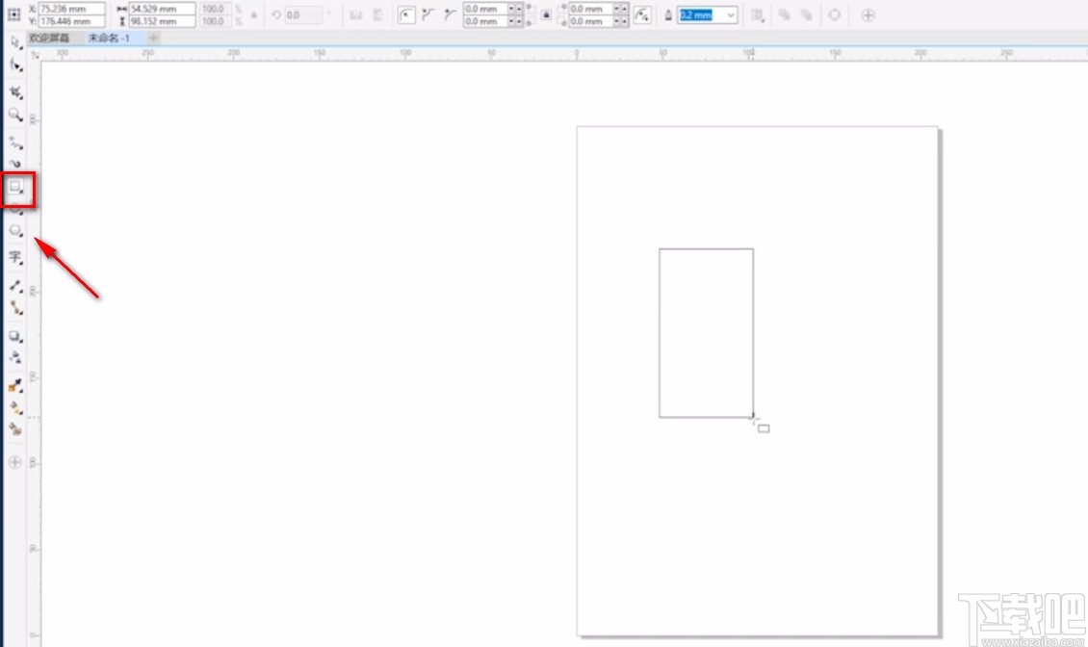Viewport: 1088px width, 647px height.
Task: Expand the quick customize toolbox button
Action: 14,462
